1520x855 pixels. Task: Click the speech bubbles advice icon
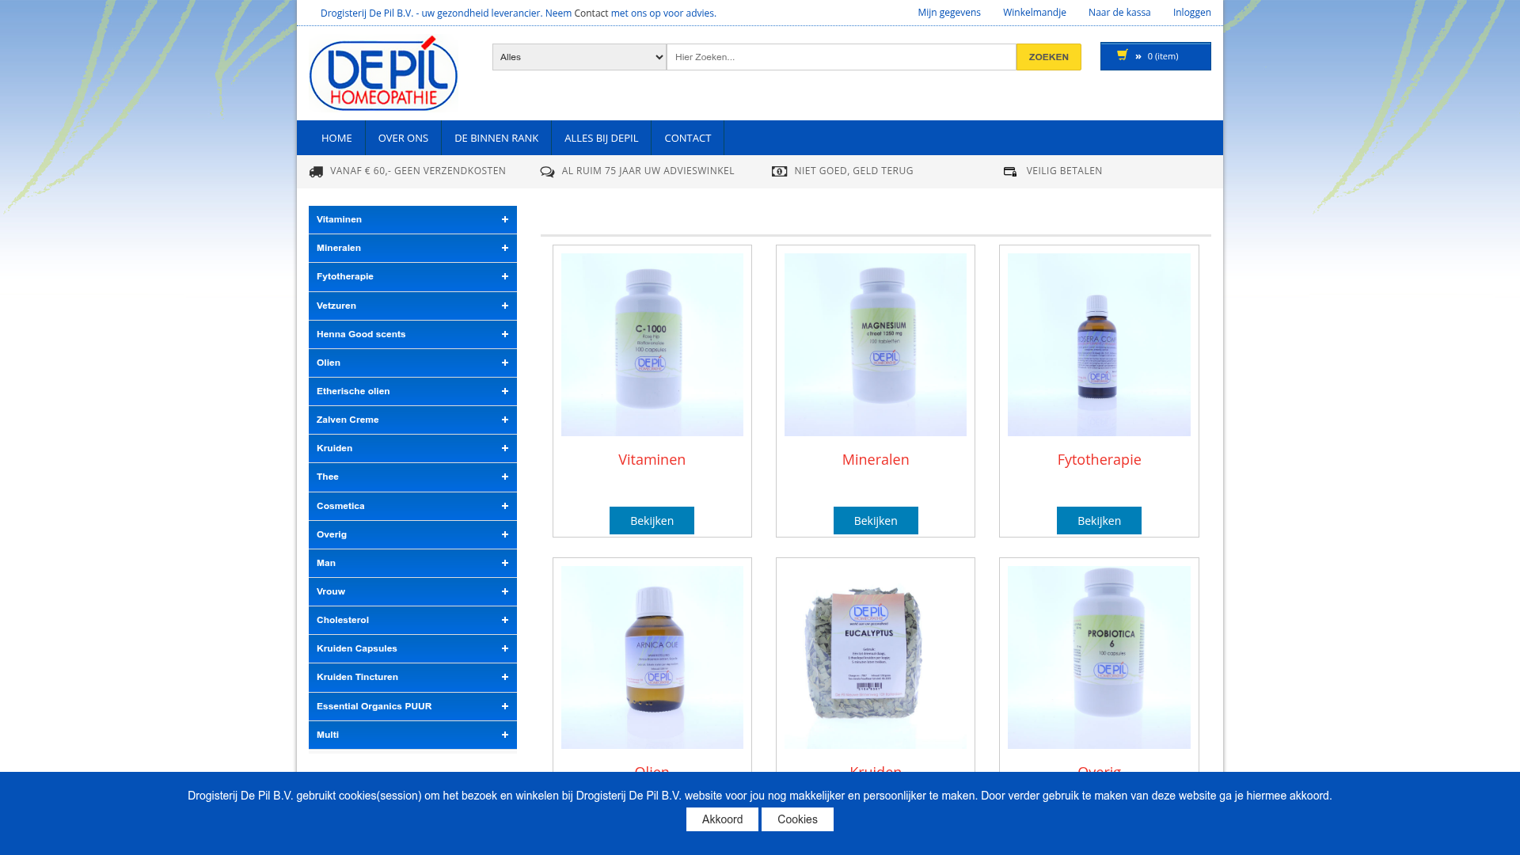(x=547, y=172)
